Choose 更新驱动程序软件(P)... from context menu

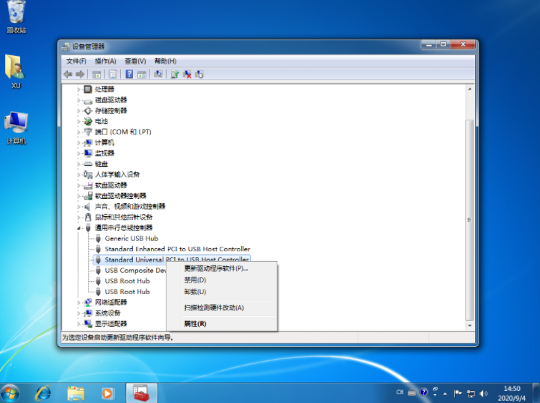(216, 268)
